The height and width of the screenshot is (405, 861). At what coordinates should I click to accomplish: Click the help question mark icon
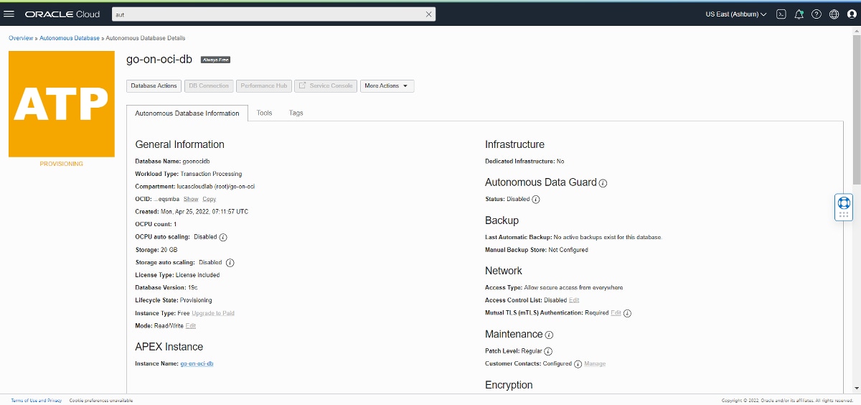[817, 14]
